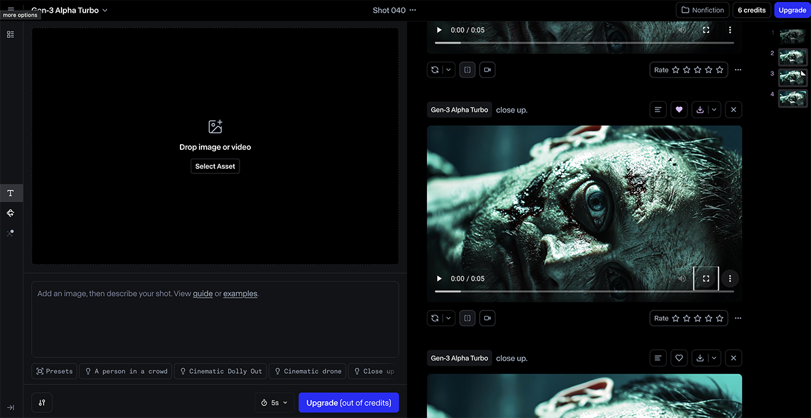Enter fullscreen on the topmost video

click(x=706, y=30)
